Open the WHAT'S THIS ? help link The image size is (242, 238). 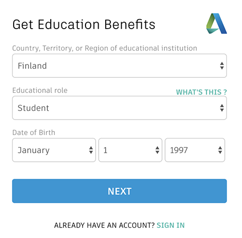pyautogui.click(x=201, y=92)
